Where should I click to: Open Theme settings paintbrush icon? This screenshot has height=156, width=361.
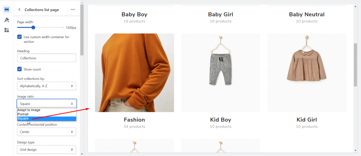(7, 20)
